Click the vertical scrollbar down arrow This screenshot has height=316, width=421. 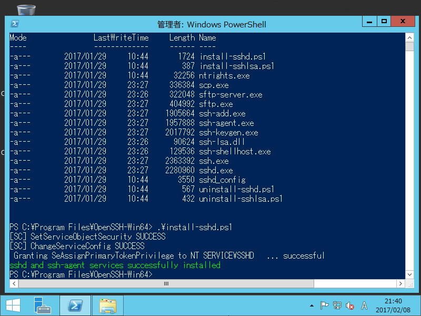409,274
